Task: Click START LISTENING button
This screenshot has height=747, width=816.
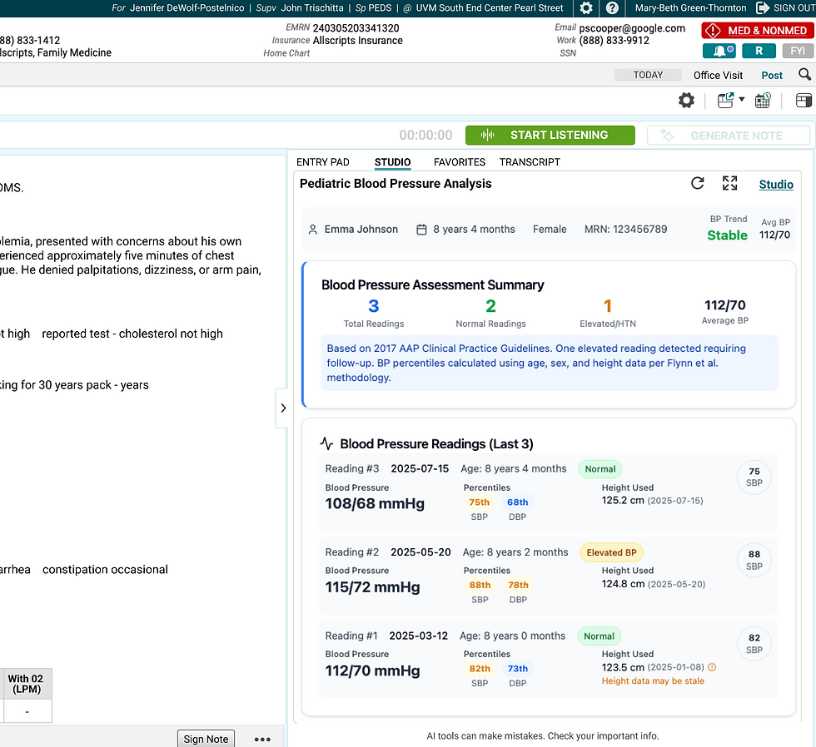Action: point(550,135)
